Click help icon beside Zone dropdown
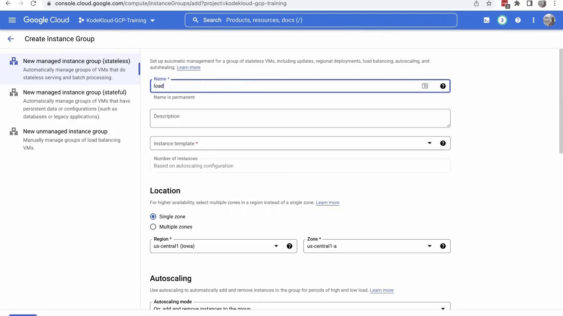The height and width of the screenshot is (316, 563). pyautogui.click(x=443, y=246)
